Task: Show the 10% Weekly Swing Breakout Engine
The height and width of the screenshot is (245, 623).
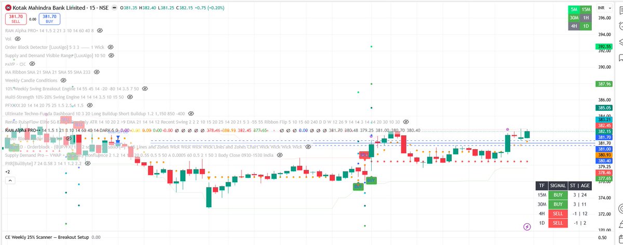Action: (x=144, y=89)
